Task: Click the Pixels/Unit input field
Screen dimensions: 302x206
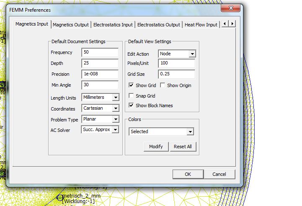Action: pos(177,63)
